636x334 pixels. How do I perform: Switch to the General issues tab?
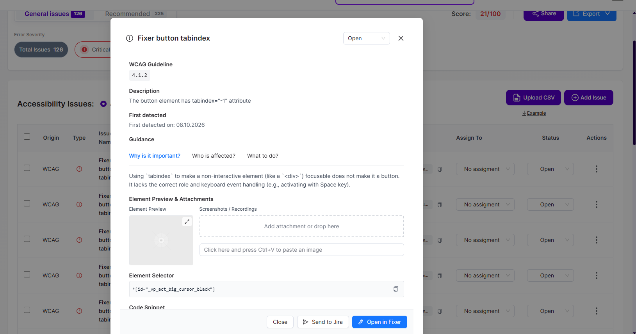point(54,14)
